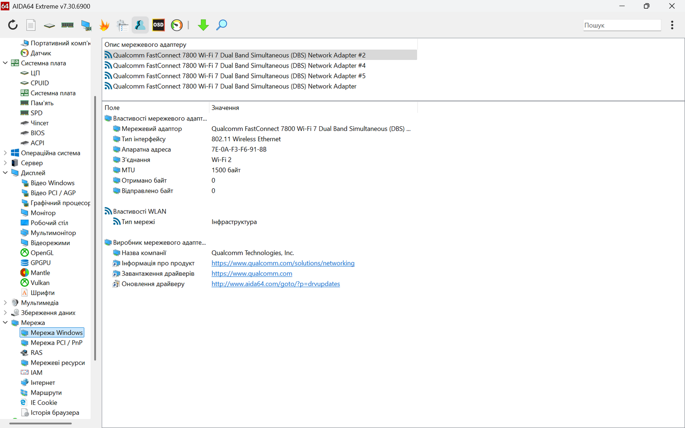
Task: Collapse the Системна плата tree group
Action: click(5, 63)
